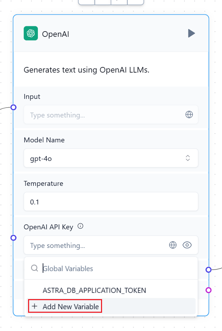Click the Temperature label

[x=43, y=183]
